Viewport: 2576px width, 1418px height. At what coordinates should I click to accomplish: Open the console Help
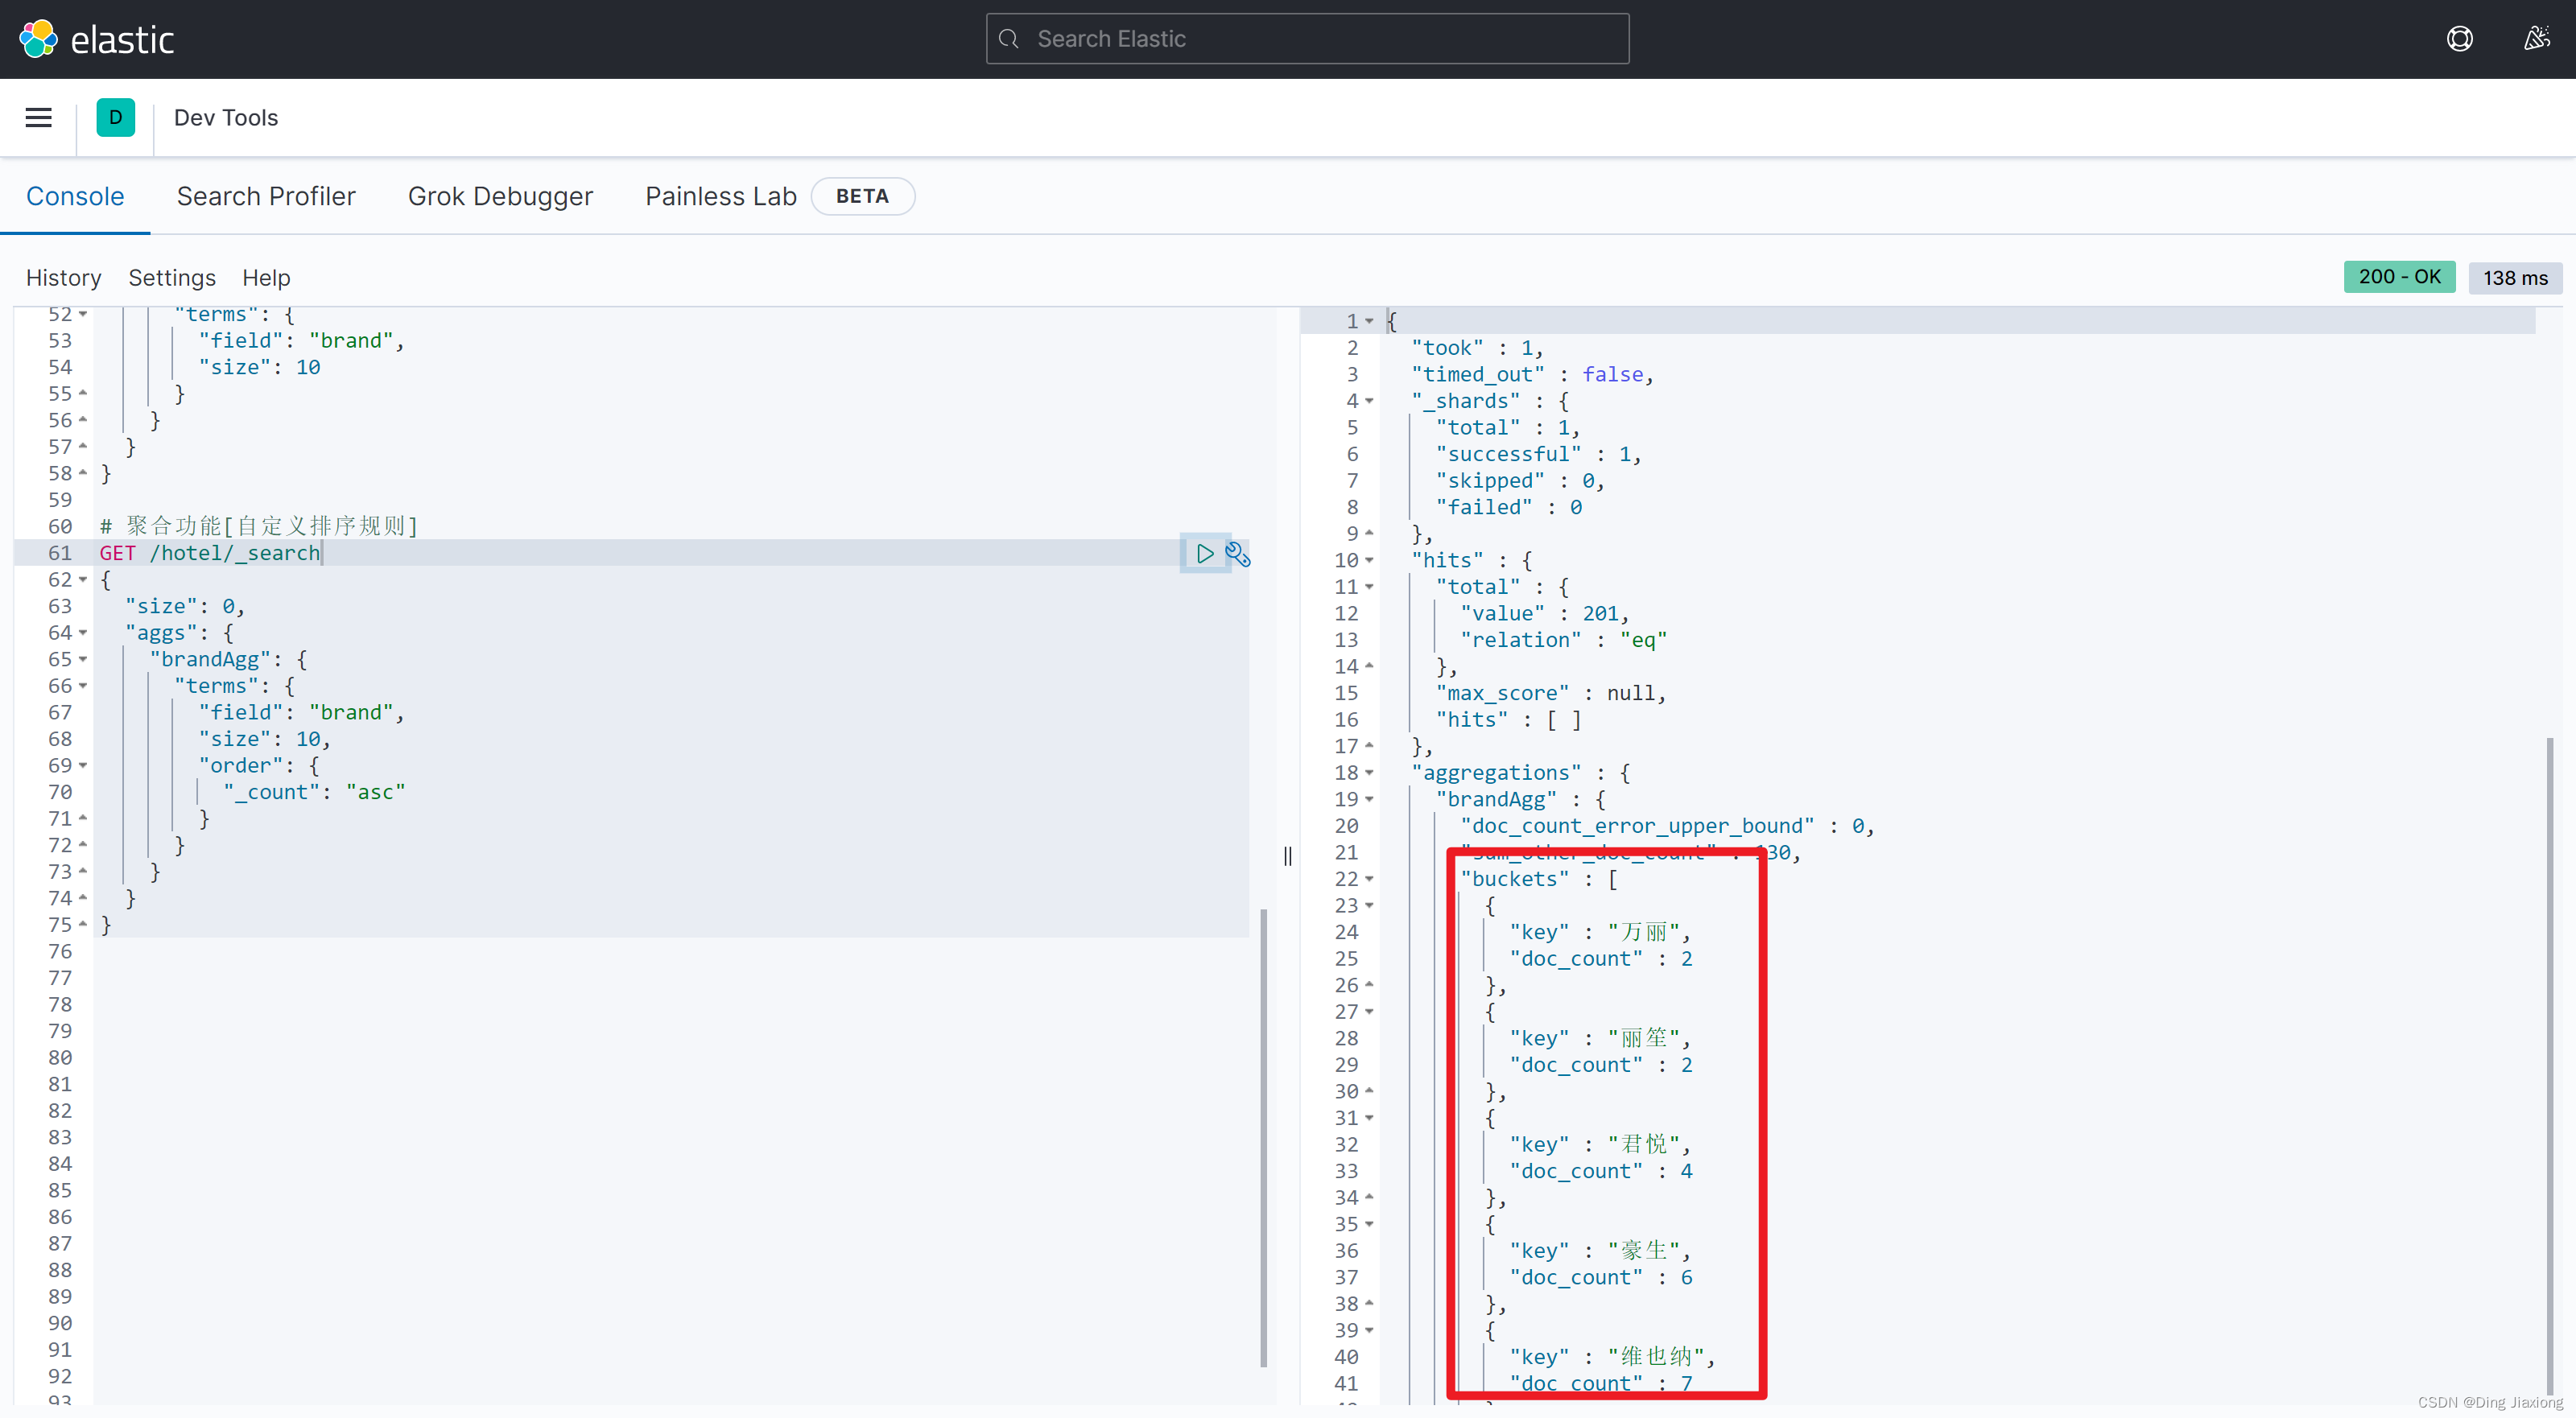266,278
